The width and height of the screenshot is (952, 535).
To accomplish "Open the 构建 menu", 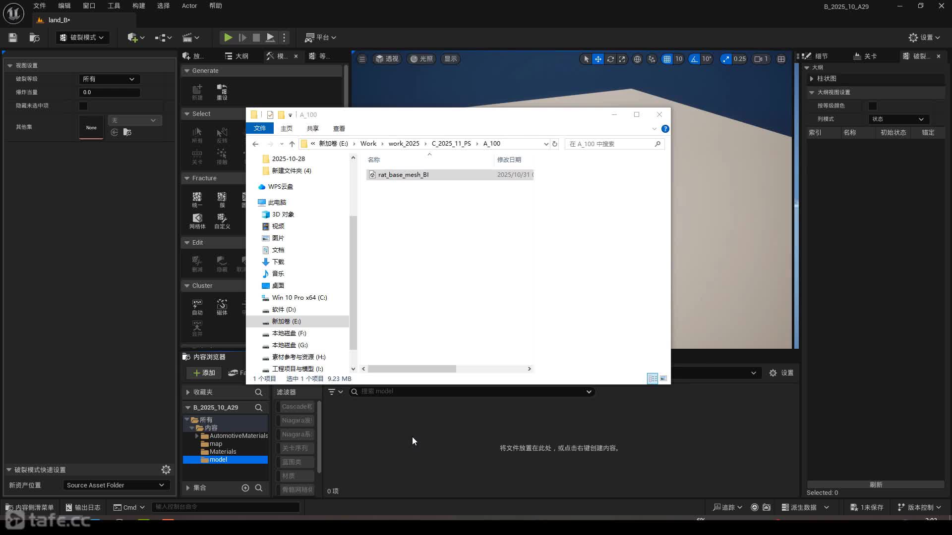I will tap(138, 6).
